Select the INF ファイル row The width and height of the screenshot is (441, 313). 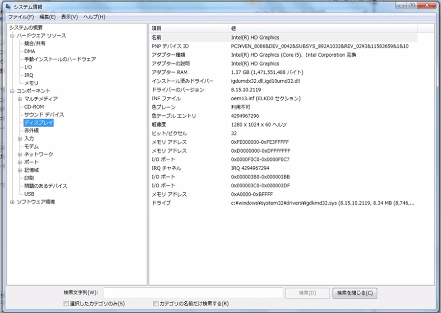click(x=284, y=98)
